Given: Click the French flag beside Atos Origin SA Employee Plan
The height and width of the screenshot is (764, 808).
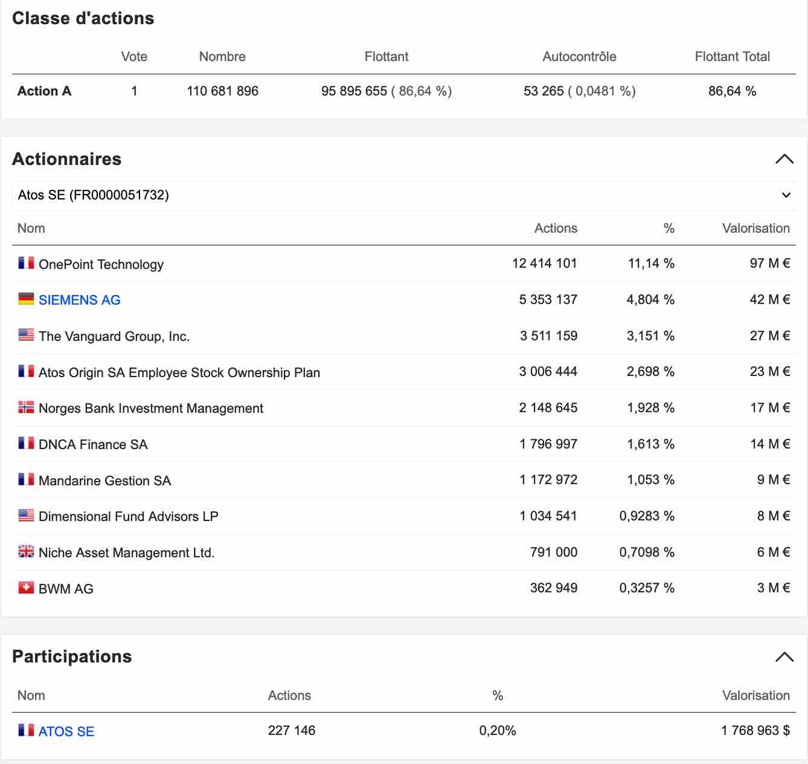Looking at the screenshot, I should point(26,371).
